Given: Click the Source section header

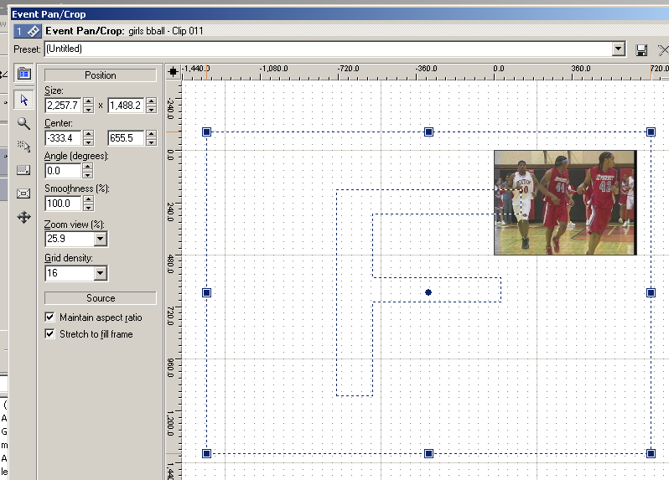Looking at the screenshot, I should click(x=100, y=298).
